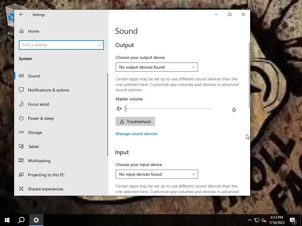
Task: Click the Settings gear taskbar button
Action: [x=36, y=220]
